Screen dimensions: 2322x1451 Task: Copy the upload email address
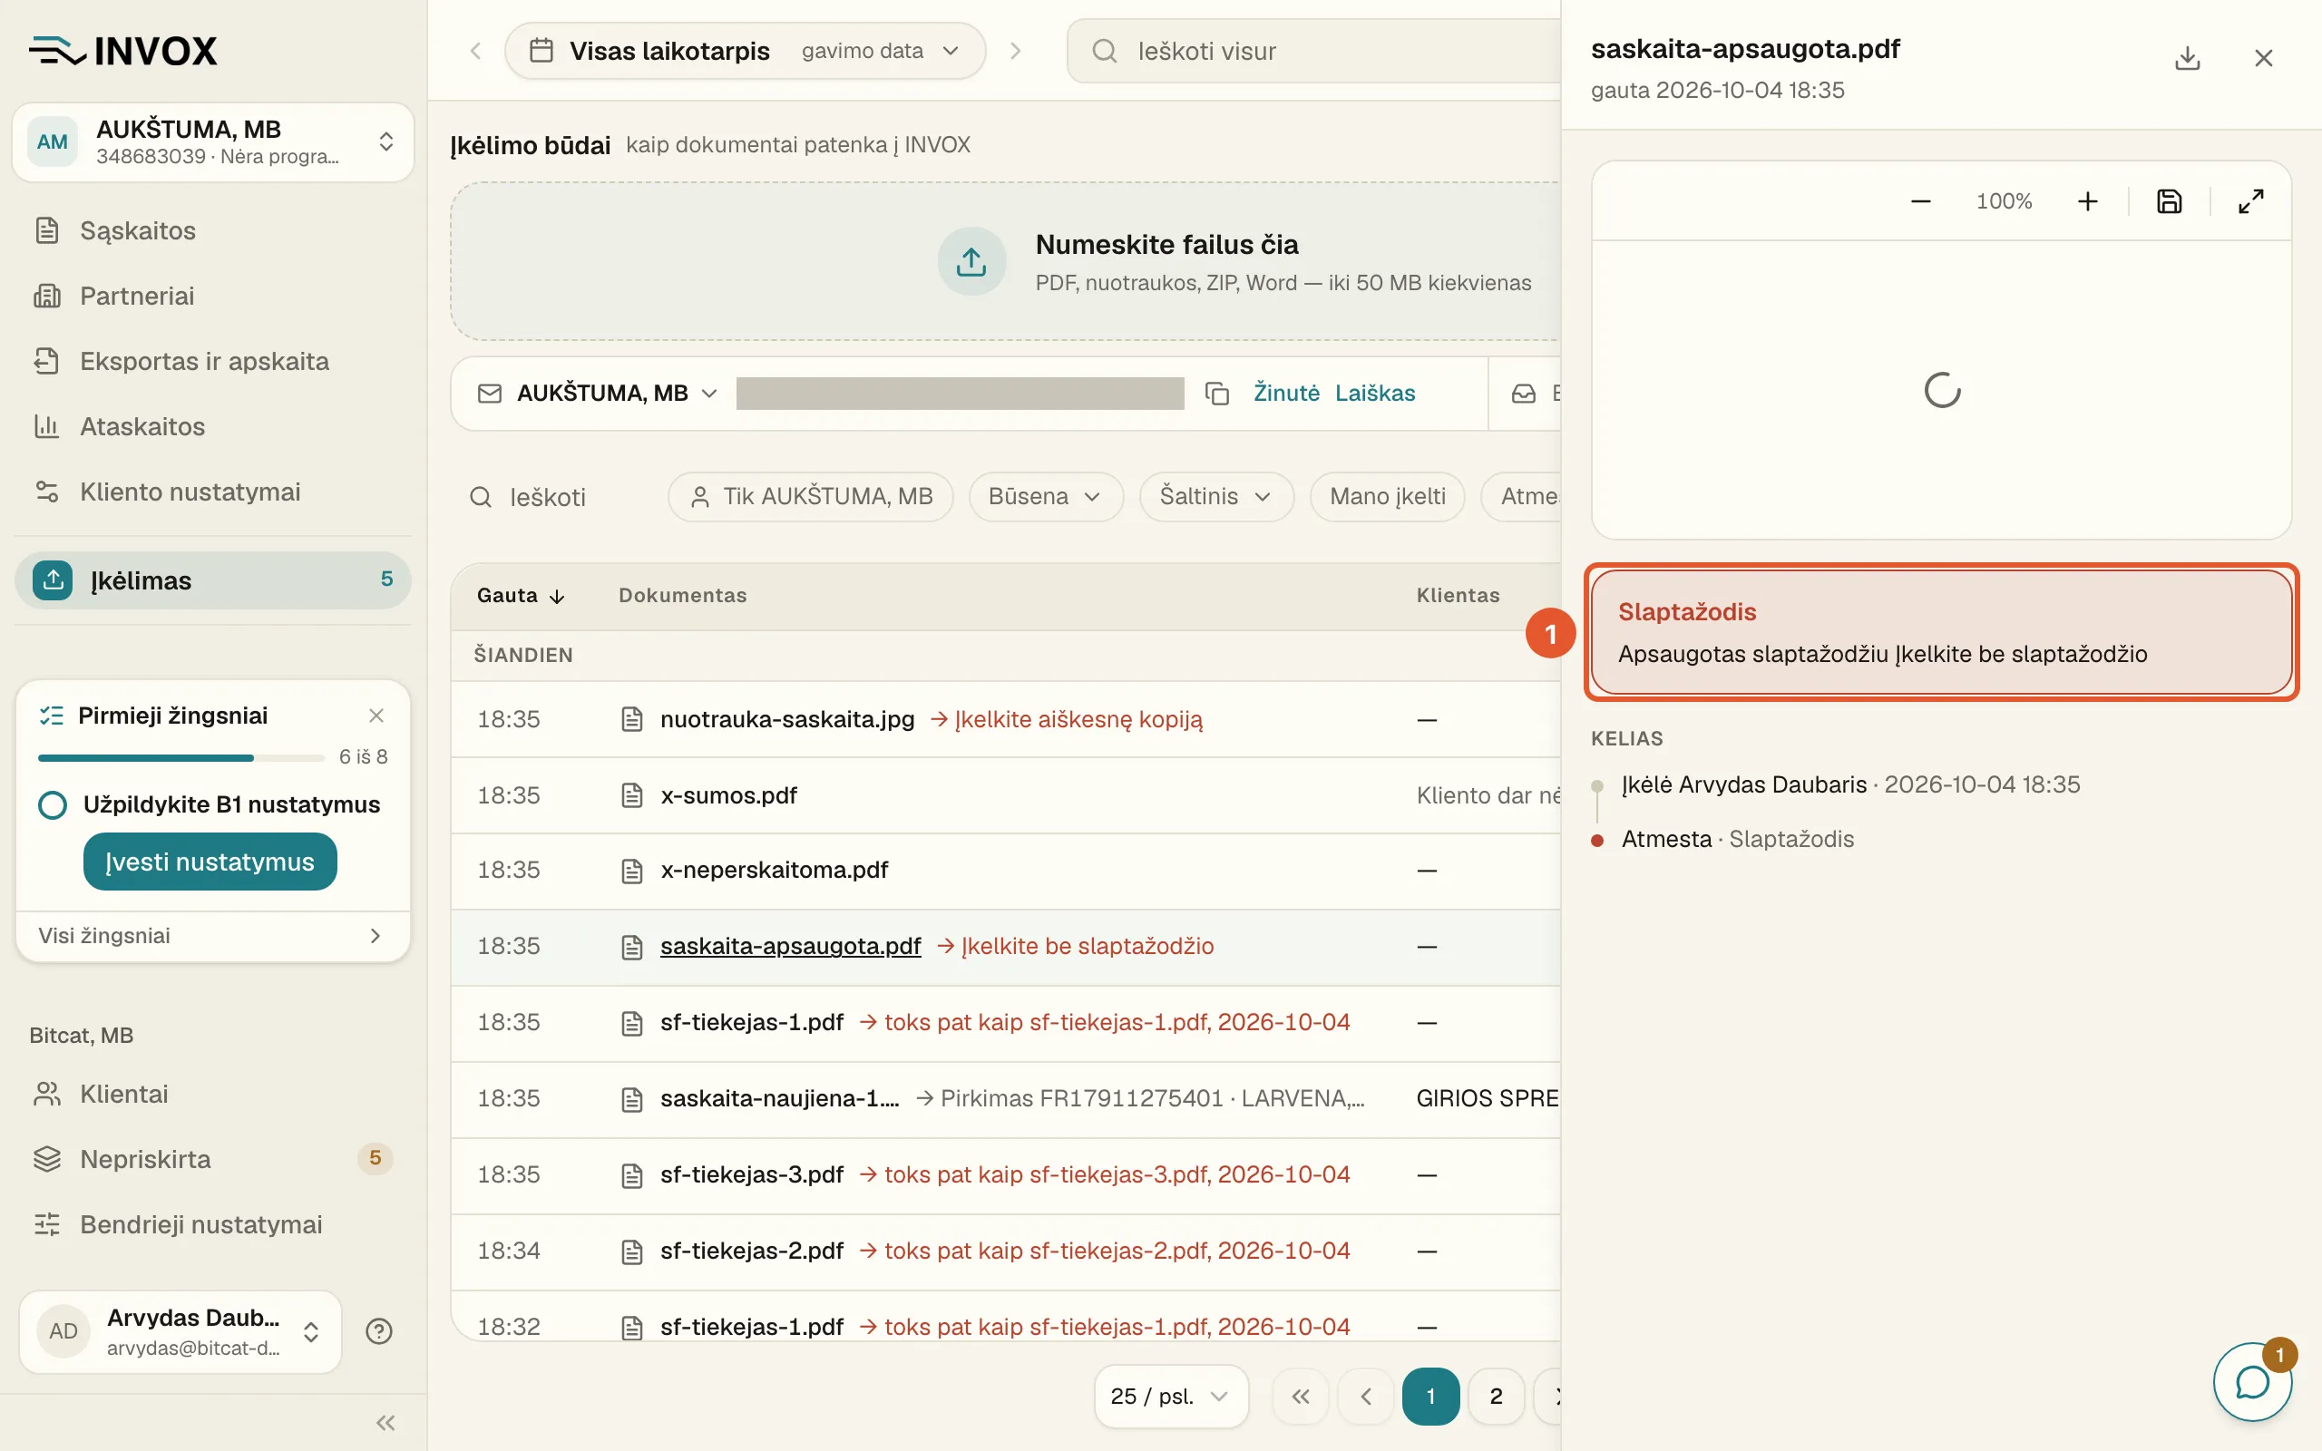pos(1216,394)
